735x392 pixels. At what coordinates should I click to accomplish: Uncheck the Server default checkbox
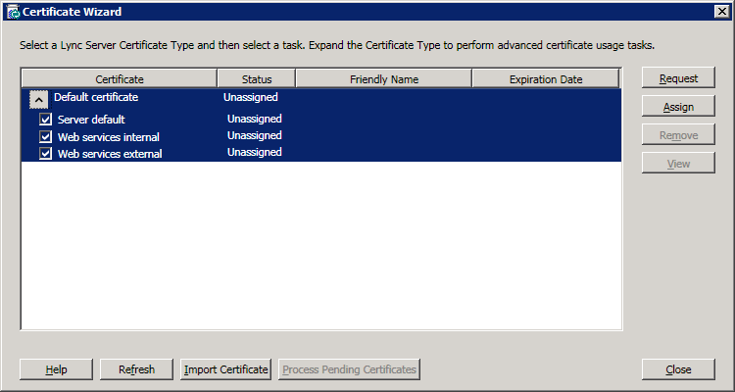45,120
